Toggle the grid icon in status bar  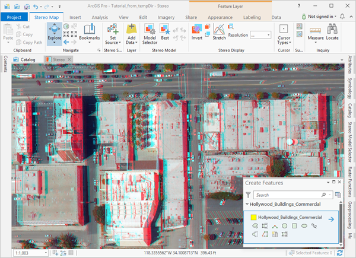tap(71, 253)
